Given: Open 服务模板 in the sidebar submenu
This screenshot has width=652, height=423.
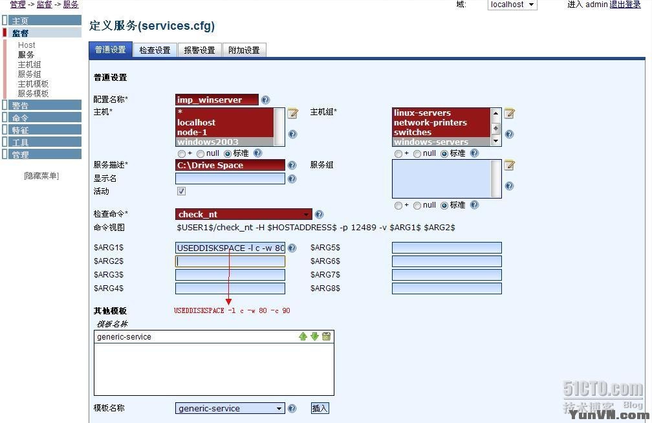Looking at the screenshot, I should 33,94.
